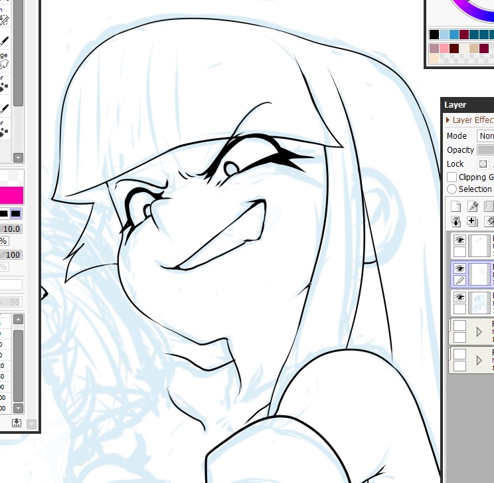Viewport: 494px width, 483px height.
Task: Pick the black color swatch
Action: [434, 35]
